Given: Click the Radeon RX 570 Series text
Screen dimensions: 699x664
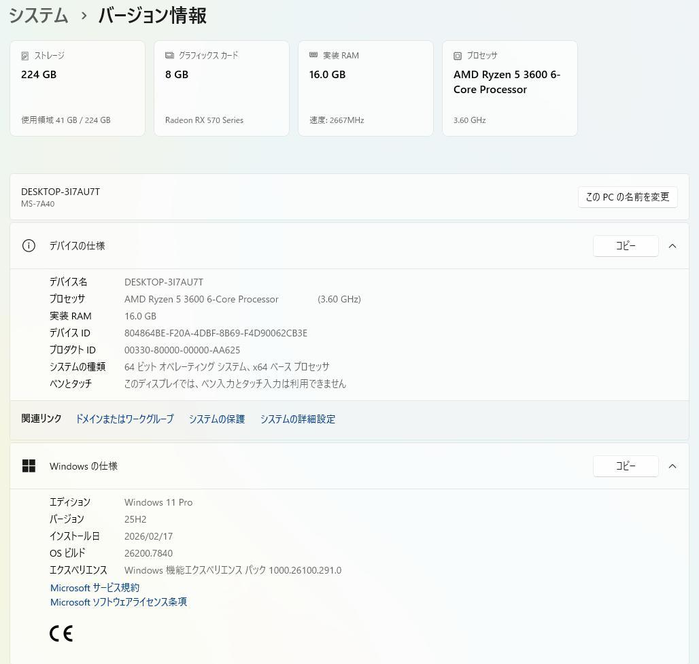Looking at the screenshot, I should [x=204, y=120].
